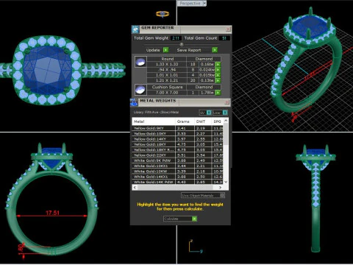Click metal list scroll down arrow
The image size is (353, 265).
[226, 182]
